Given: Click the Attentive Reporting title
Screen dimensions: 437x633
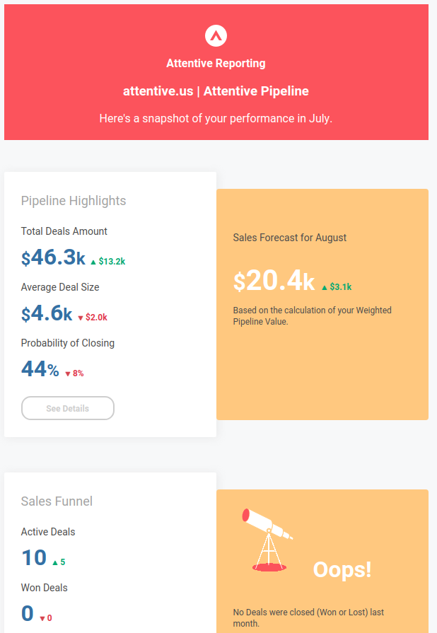Looking at the screenshot, I should [216, 64].
